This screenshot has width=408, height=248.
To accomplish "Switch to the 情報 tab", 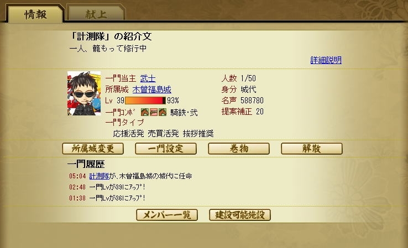I will [x=35, y=14].
